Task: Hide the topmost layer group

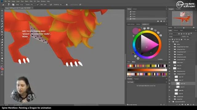Action: (170, 42)
